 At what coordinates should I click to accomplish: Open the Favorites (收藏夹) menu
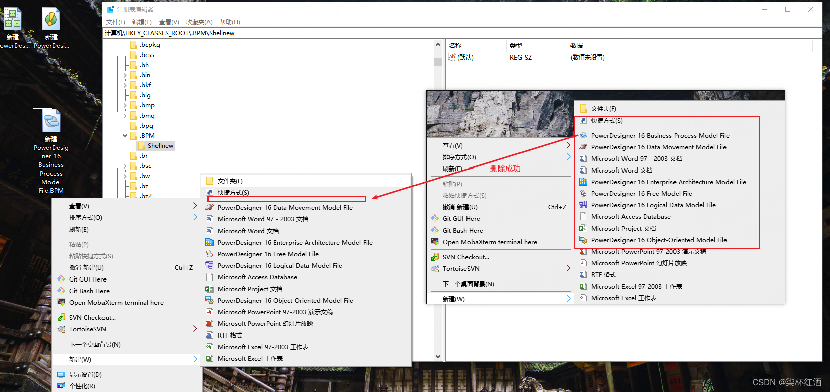pyautogui.click(x=199, y=22)
